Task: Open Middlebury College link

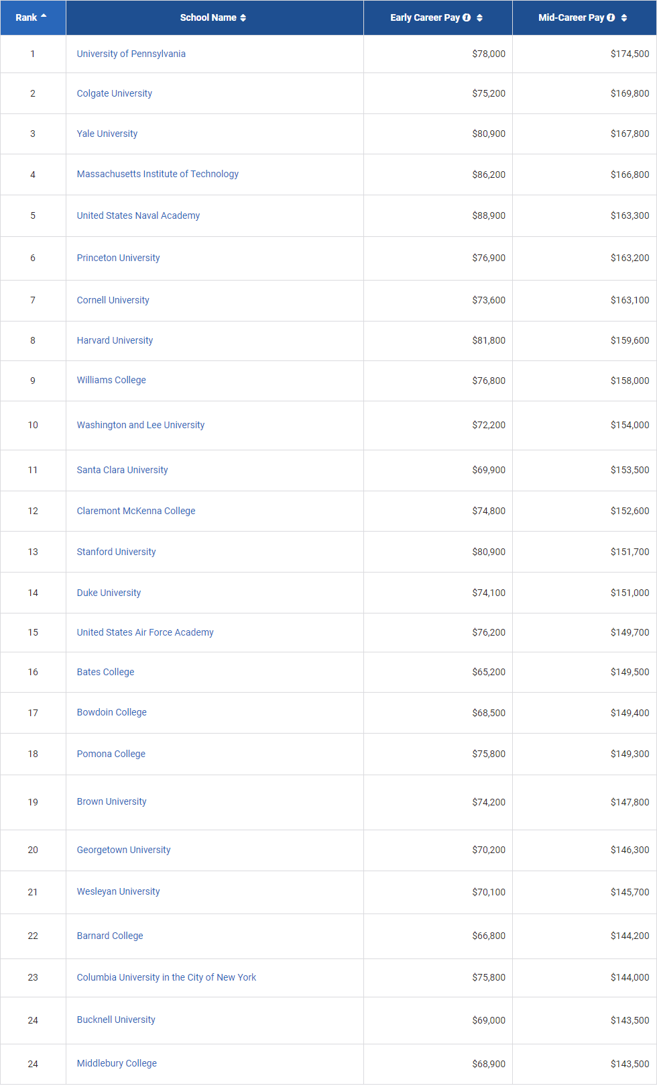Action: (117, 1063)
